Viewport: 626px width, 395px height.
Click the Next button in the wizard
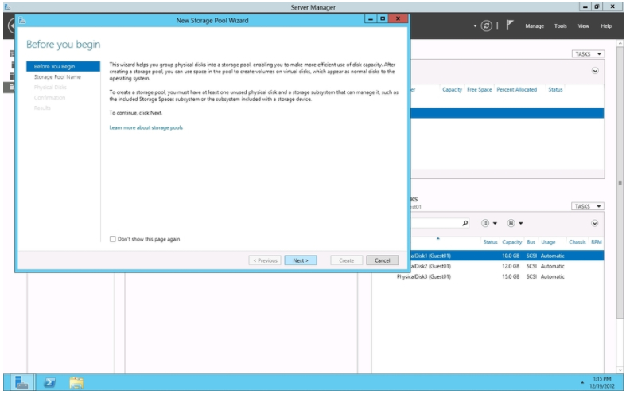301,260
